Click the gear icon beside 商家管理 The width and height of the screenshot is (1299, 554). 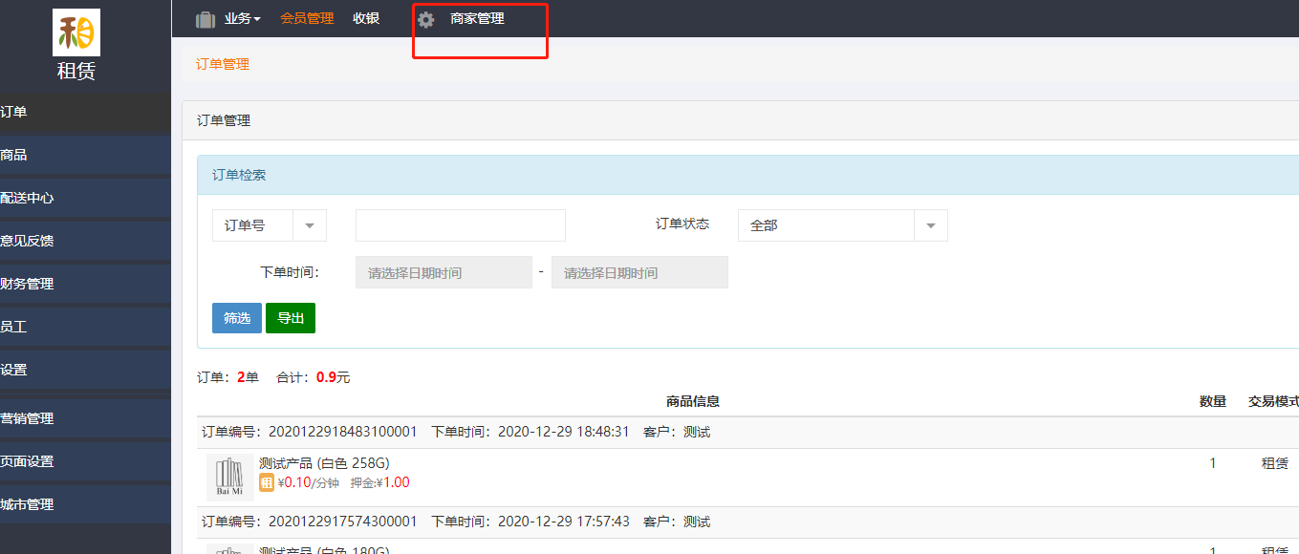(426, 19)
